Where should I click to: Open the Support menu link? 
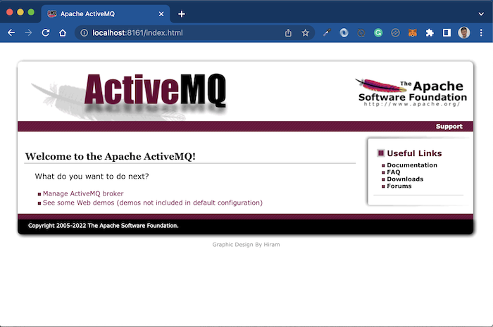pos(449,126)
